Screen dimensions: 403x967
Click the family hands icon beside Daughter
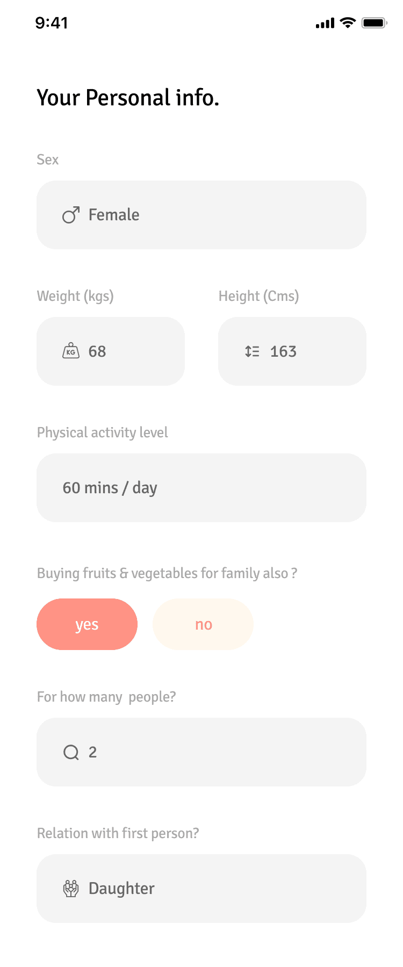click(71, 889)
